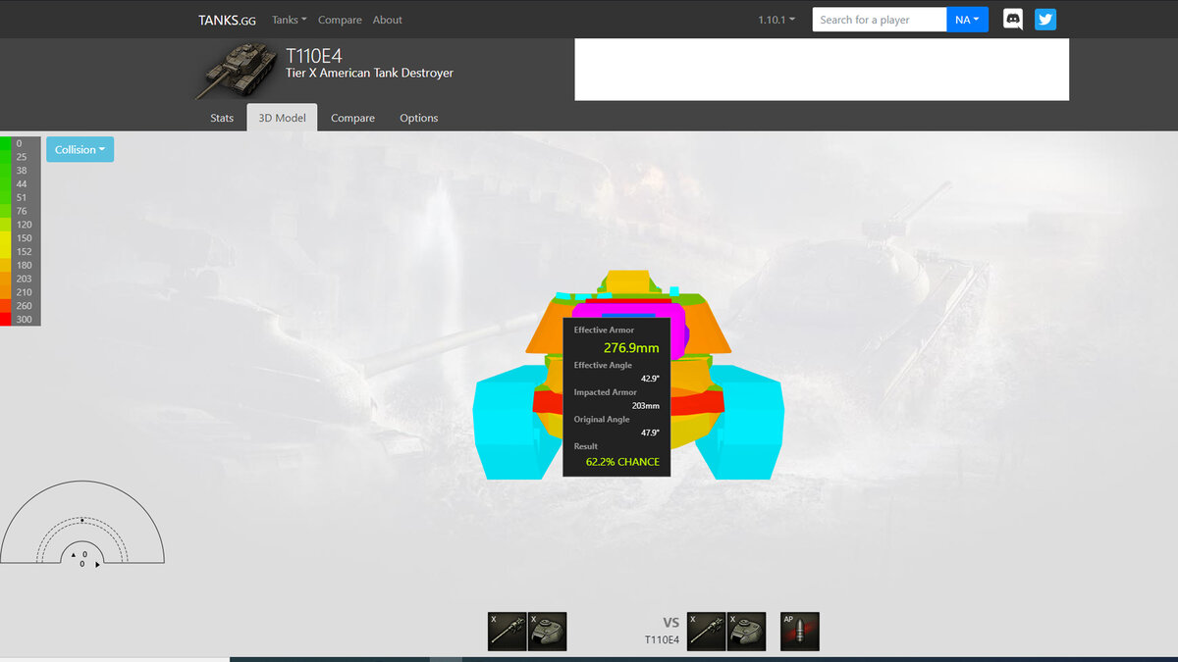Click the player search field
Viewport: 1178px width, 662px height.
tap(879, 20)
